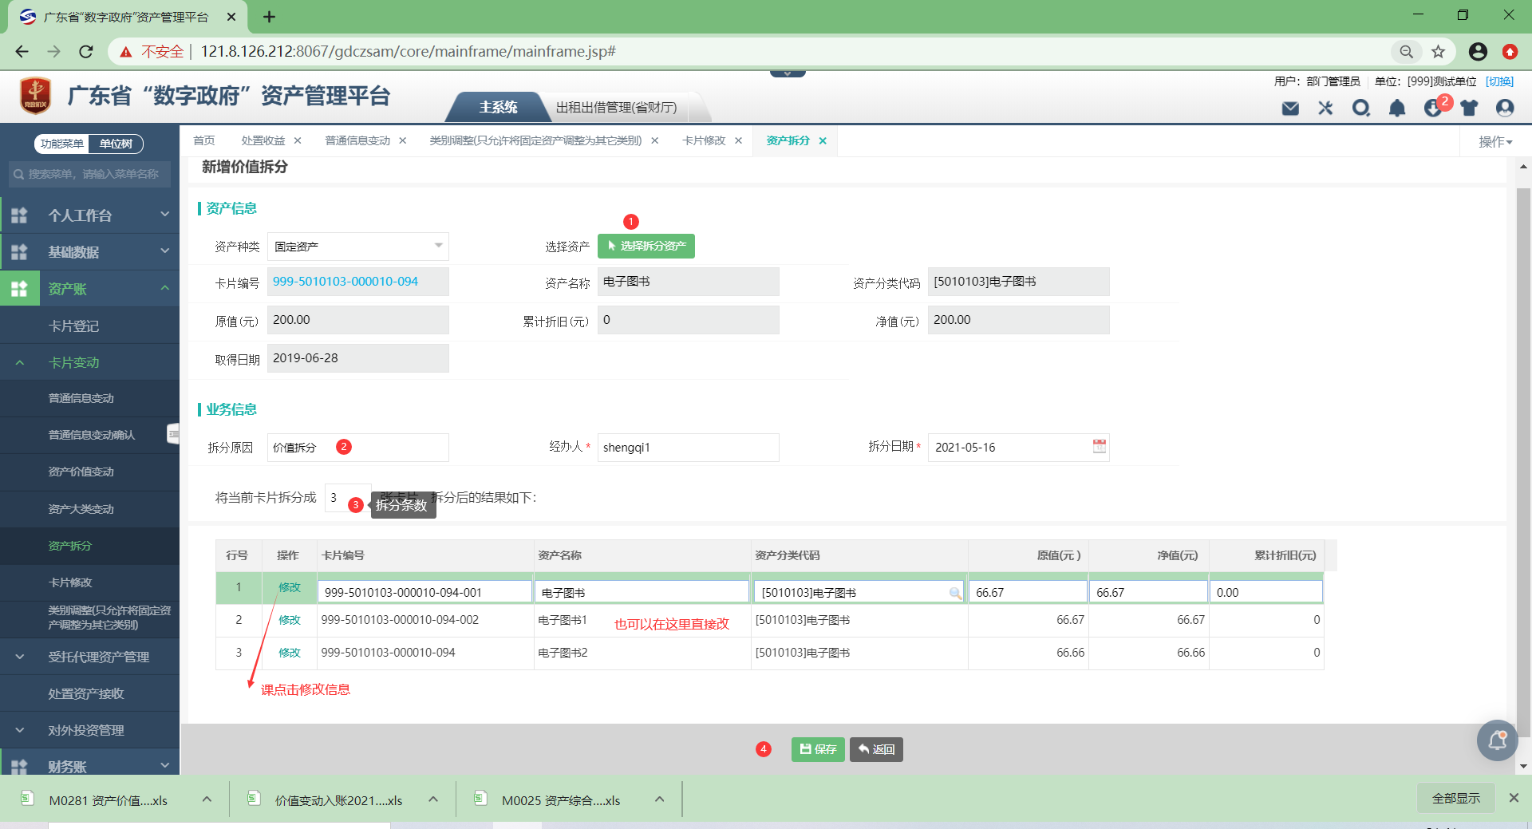Close the 资产拆分 tab
The height and width of the screenshot is (829, 1532).
[823, 140]
